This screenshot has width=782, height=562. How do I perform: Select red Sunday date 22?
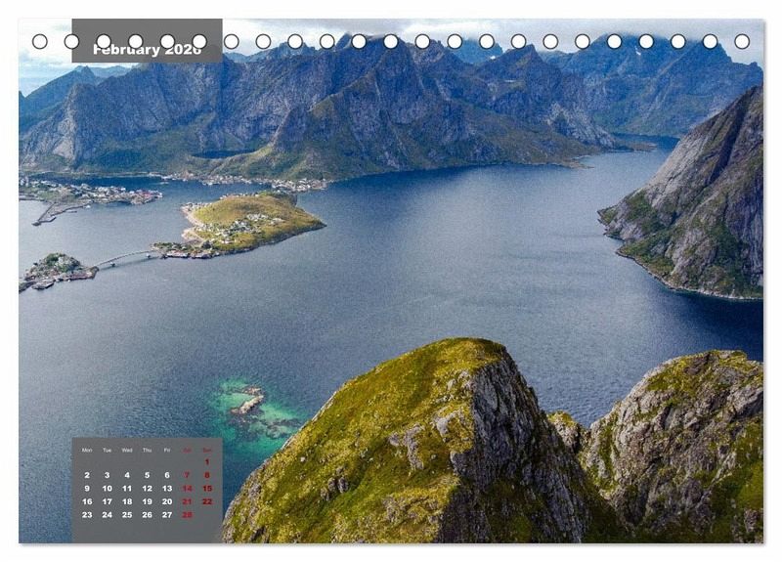click(207, 501)
